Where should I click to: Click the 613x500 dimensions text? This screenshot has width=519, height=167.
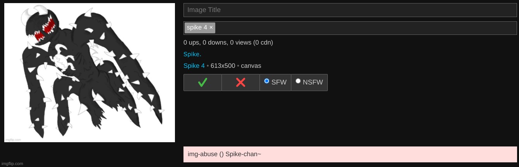[x=223, y=66]
